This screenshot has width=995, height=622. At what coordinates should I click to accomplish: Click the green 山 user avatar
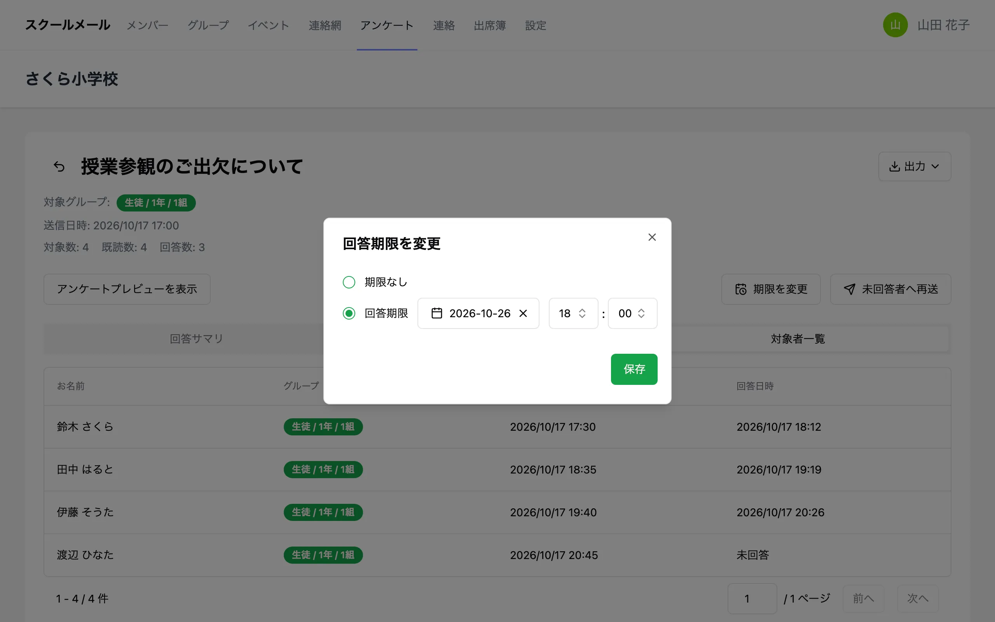point(895,25)
